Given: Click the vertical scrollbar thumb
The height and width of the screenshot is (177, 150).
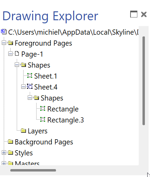Looking at the screenshot, I should tap(144, 81).
